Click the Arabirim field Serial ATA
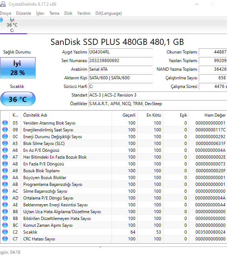This screenshot has height=258, width=227. pyautogui.click(x=120, y=69)
